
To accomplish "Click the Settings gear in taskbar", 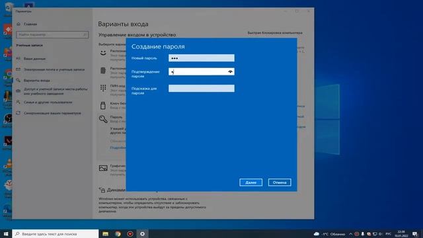I will [x=143, y=233].
